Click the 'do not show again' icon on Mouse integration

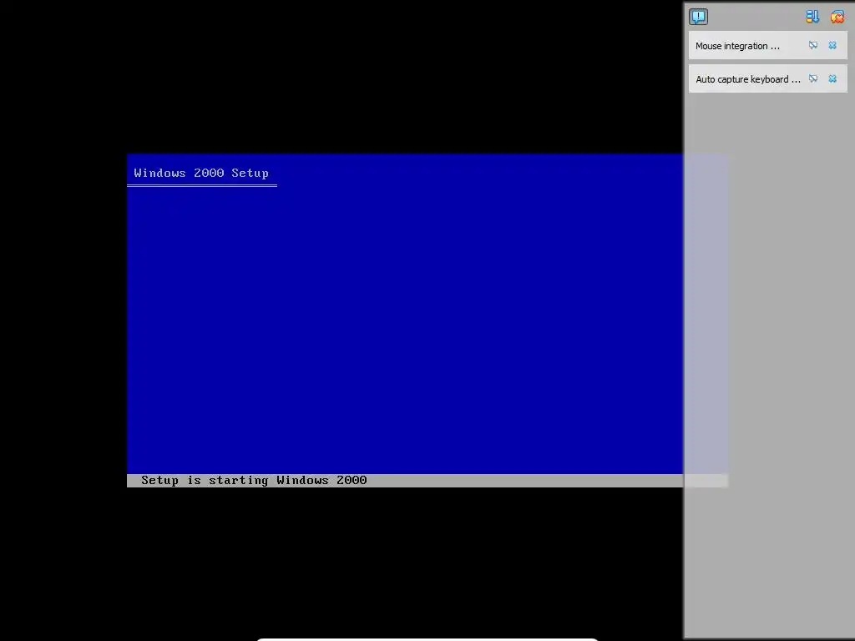point(813,45)
